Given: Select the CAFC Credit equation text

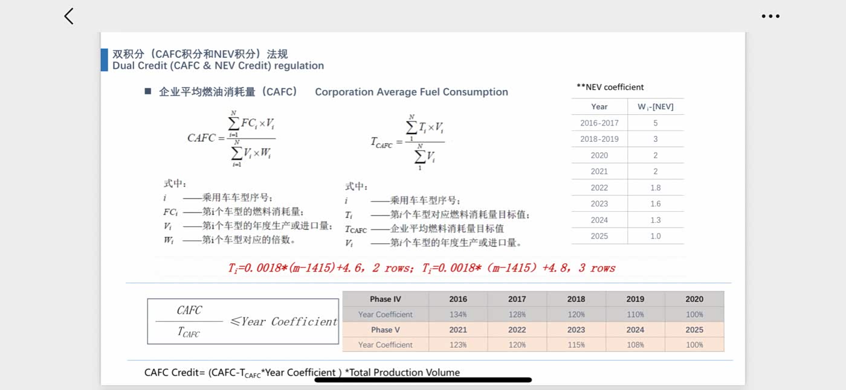Looking at the screenshot, I should point(302,372).
